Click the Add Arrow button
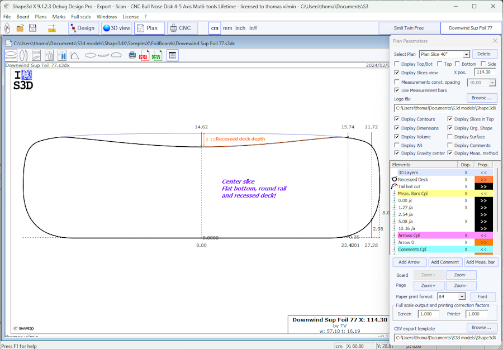The width and height of the screenshot is (503, 350). (x=409, y=262)
